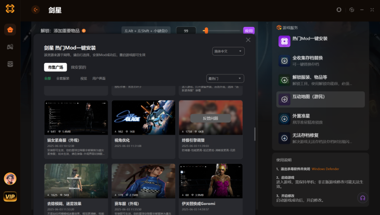The height and width of the screenshot is (215, 380).
Task: Click the download icon for 互动地图（游民）
Action: [x=284, y=100]
